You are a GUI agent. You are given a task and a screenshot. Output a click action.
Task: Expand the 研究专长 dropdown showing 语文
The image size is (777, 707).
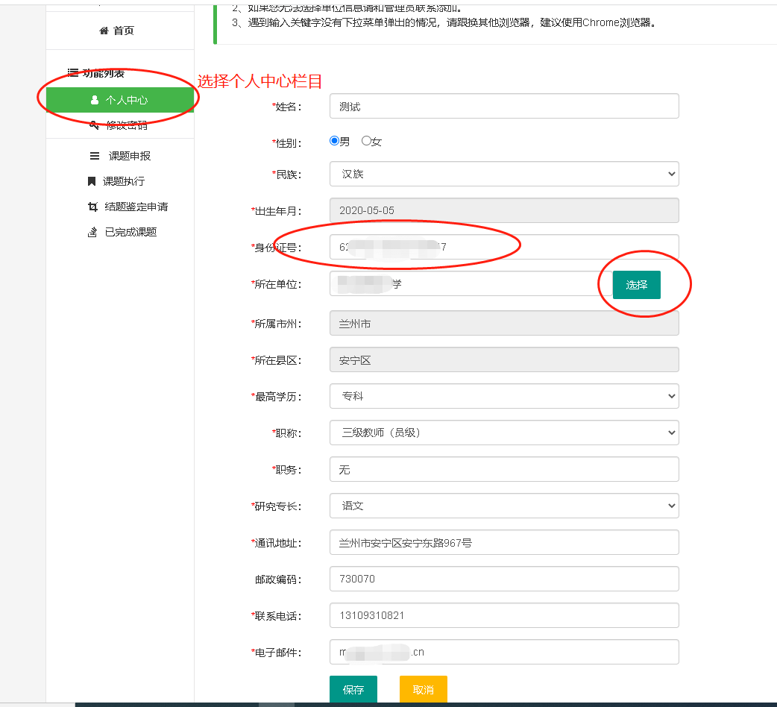click(x=504, y=506)
